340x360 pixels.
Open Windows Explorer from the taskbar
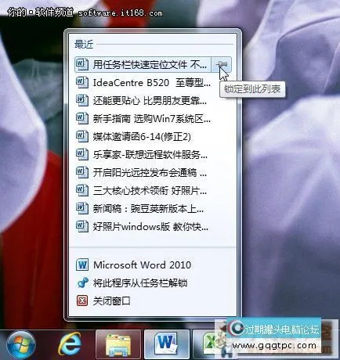point(118,344)
